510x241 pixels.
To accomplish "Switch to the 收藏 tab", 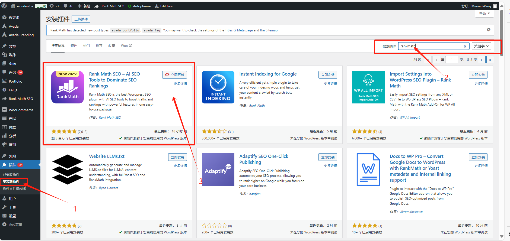I will pos(112,46).
